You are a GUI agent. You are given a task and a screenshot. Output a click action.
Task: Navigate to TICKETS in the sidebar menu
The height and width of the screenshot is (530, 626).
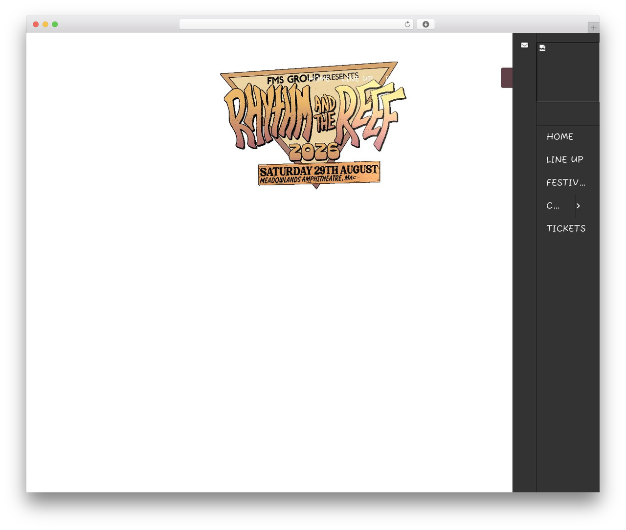tap(566, 228)
